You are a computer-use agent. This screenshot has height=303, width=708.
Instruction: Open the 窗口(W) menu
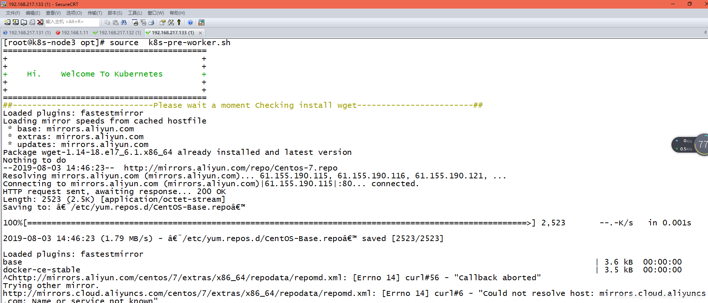tap(156, 13)
